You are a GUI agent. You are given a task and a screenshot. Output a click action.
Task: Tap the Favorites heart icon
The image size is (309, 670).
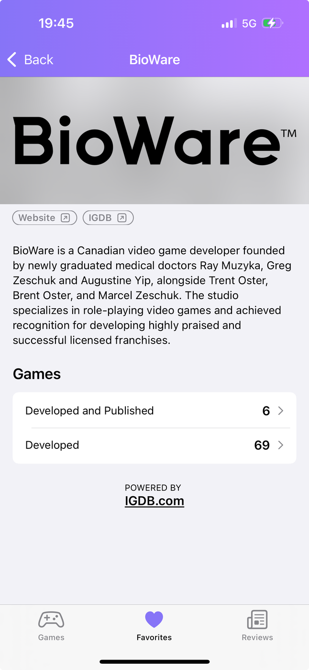[154, 620]
